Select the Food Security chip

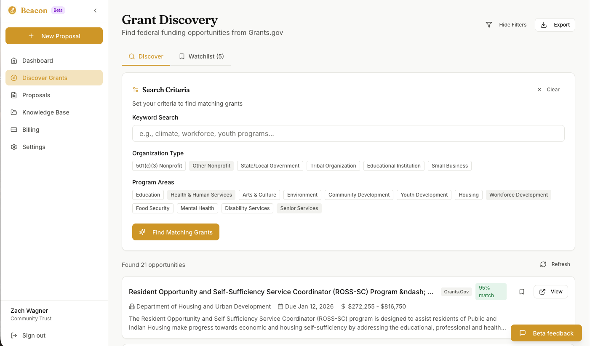152,208
